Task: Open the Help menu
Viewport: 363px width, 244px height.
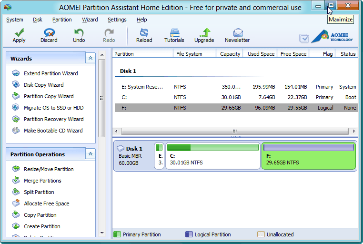Action: click(141, 20)
